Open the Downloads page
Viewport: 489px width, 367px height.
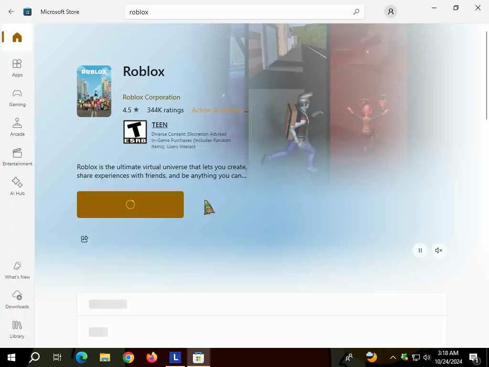pos(17,300)
